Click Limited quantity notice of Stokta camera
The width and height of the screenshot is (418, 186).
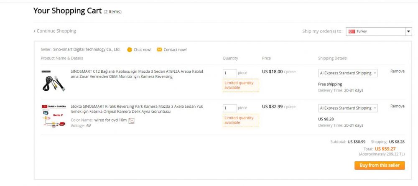pyautogui.click(x=241, y=120)
